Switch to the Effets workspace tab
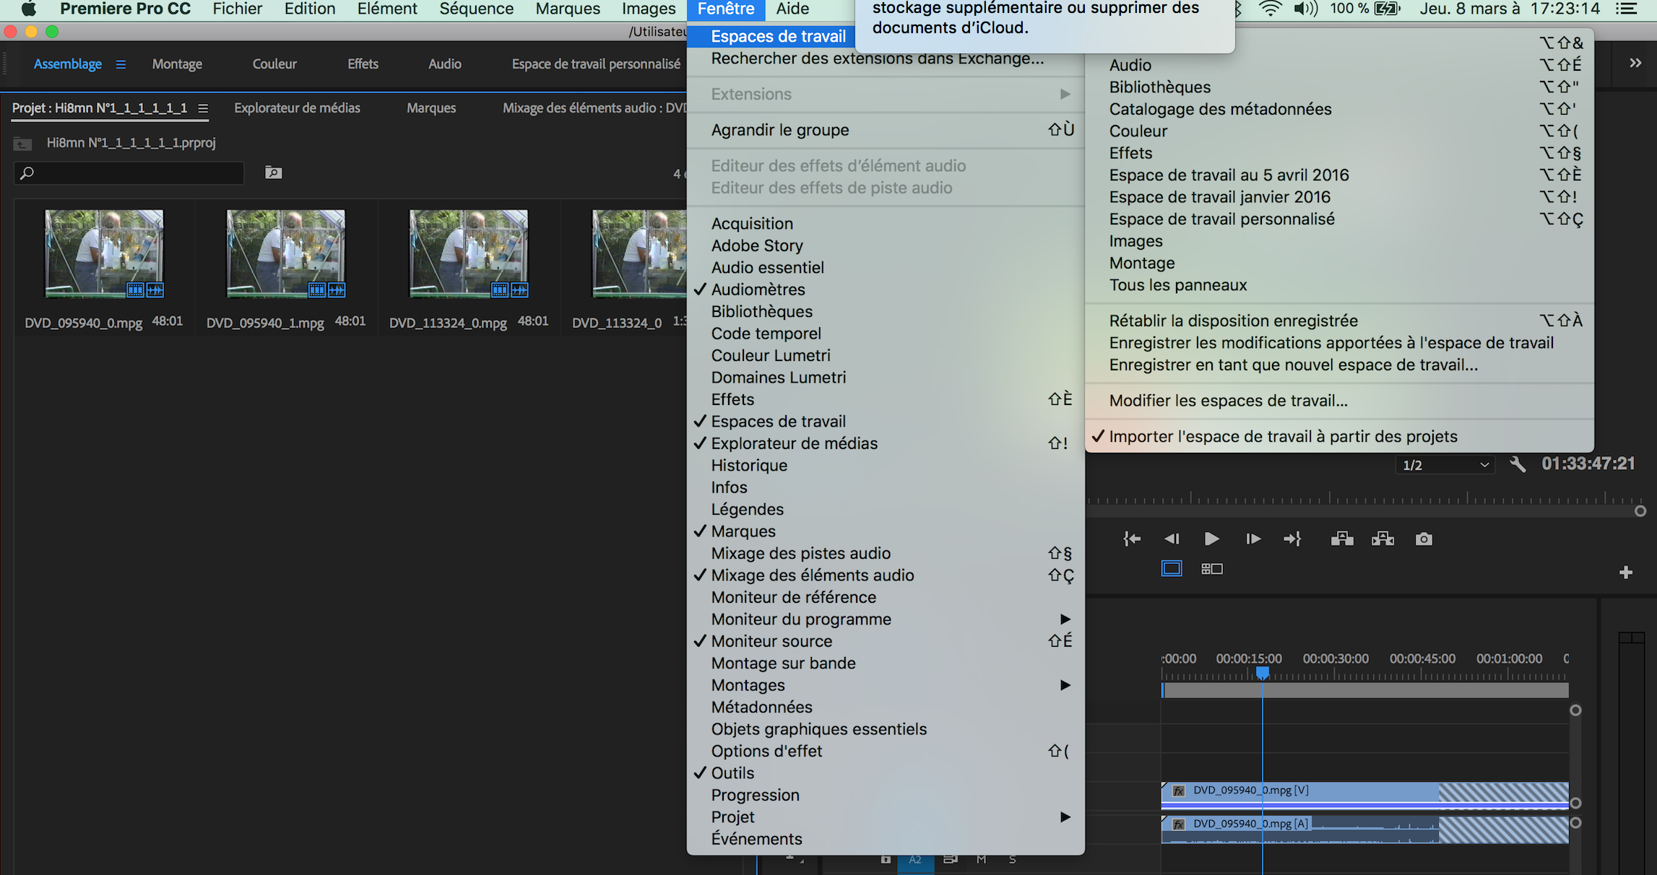1657x875 pixels. [363, 64]
